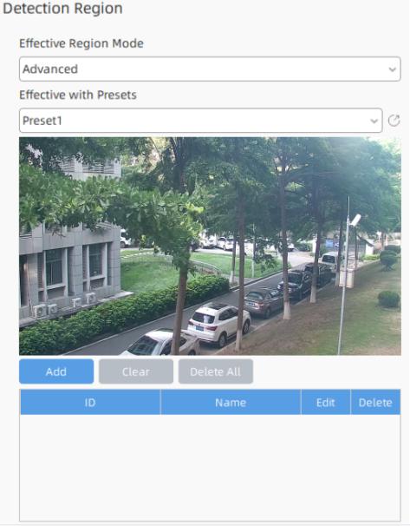Click the Delete column header

[375, 402]
